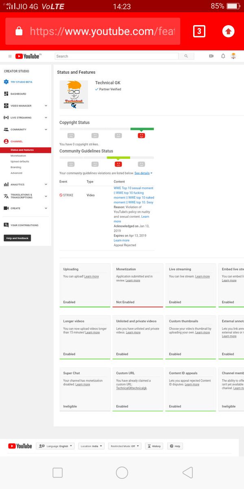Click the Technical GK channel avatar
The height and width of the screenshot is (489, 244).
point(74,95)
